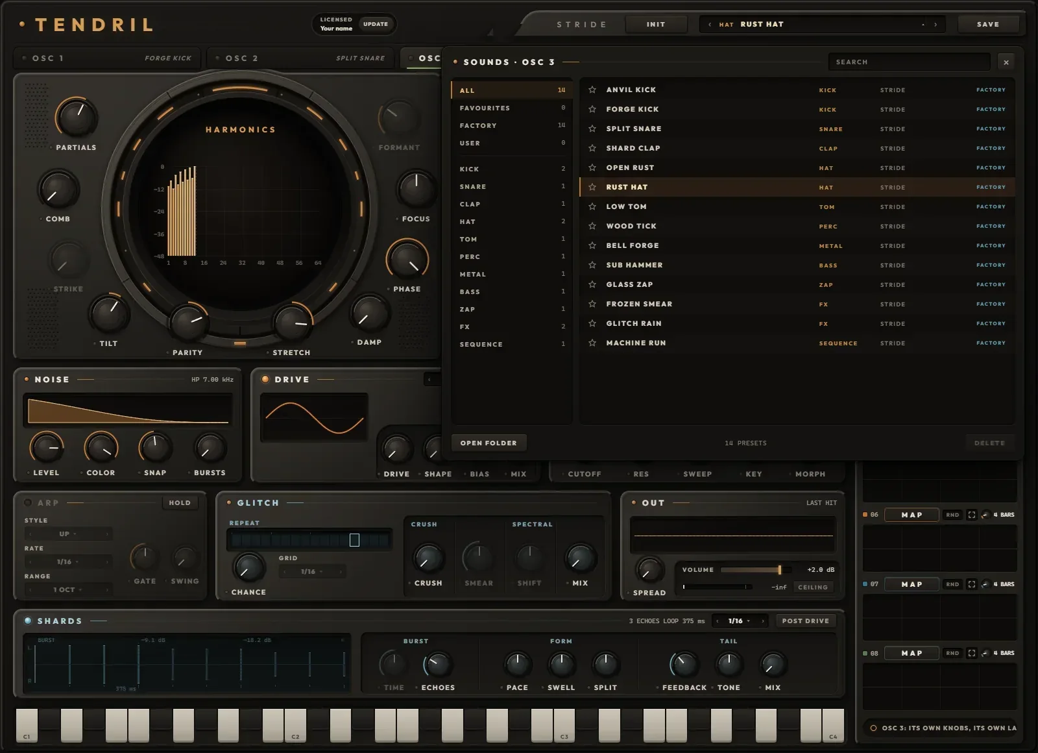
Task: Star the Forge Kick preset
Action: pyautogui.click(x=592, y=109)
